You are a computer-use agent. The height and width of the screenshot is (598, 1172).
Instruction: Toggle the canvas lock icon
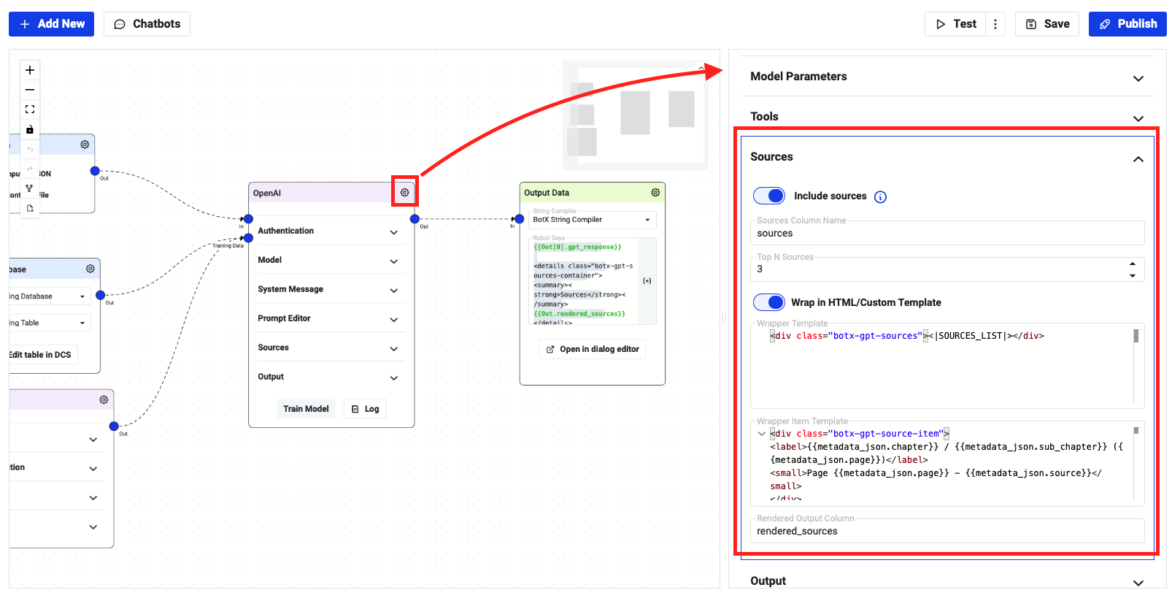coord(30,130)
